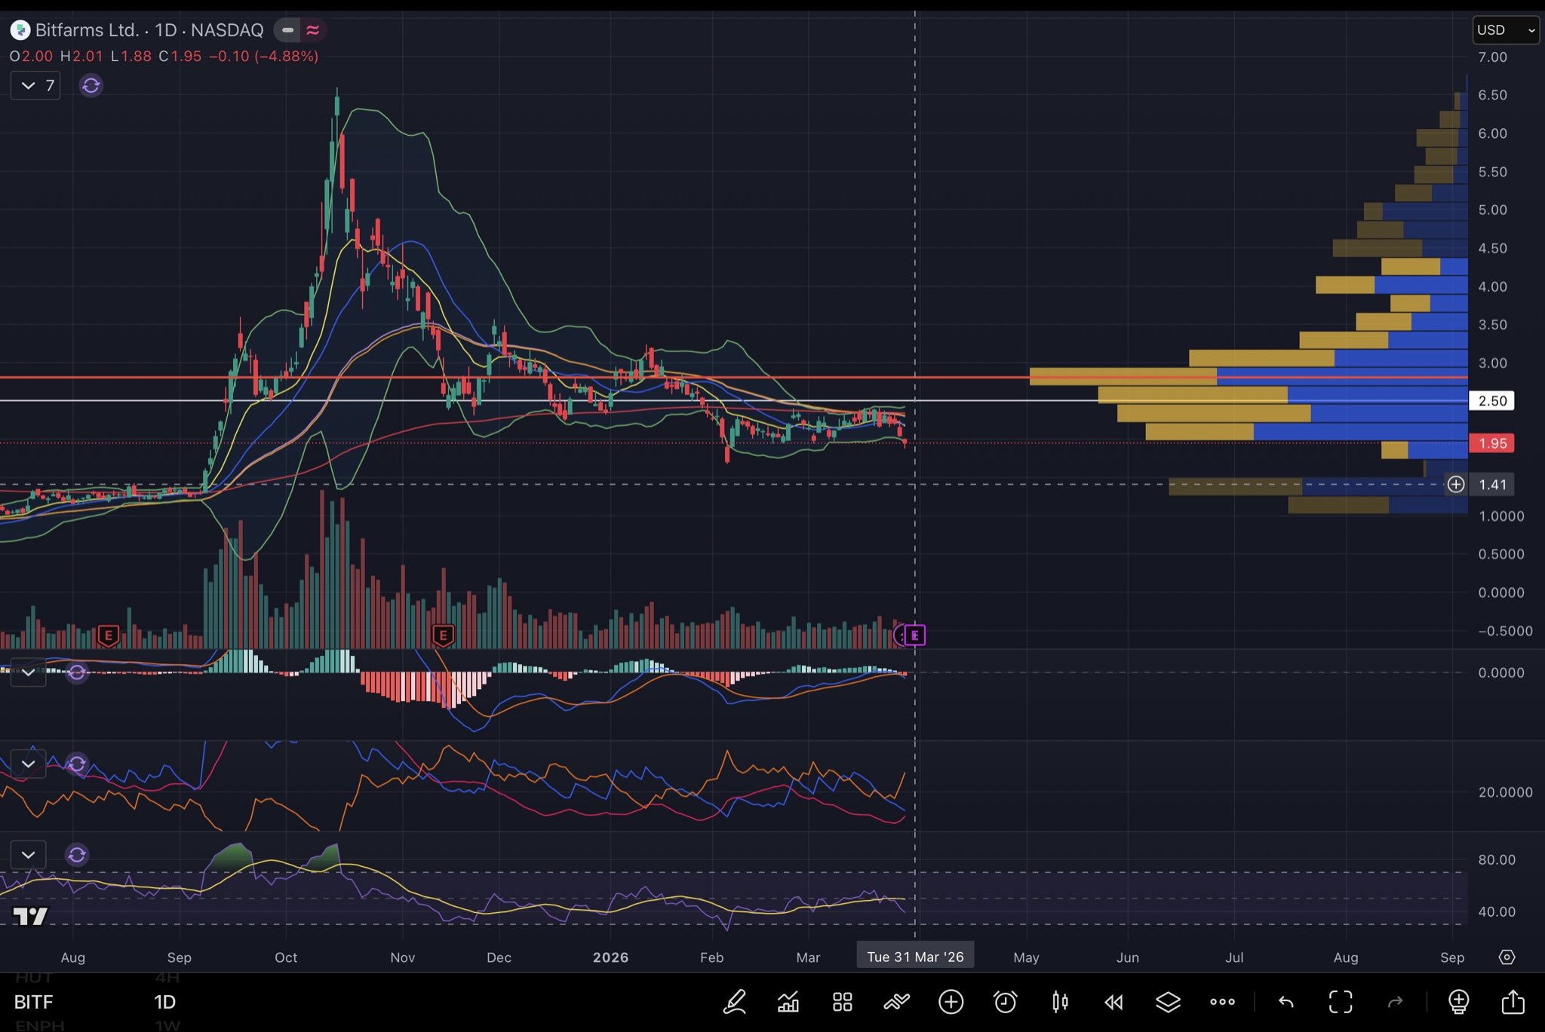Open the USD currency dropdown
1545x1032 pixels.
(x=1505, y=30)
